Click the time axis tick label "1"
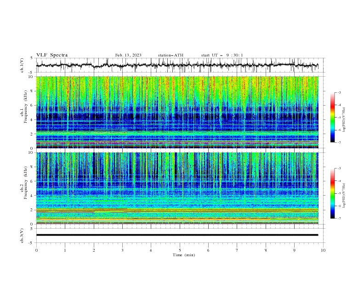Image resolution: width=364 pixels, height=281 pixels. [x=65, y=250]
